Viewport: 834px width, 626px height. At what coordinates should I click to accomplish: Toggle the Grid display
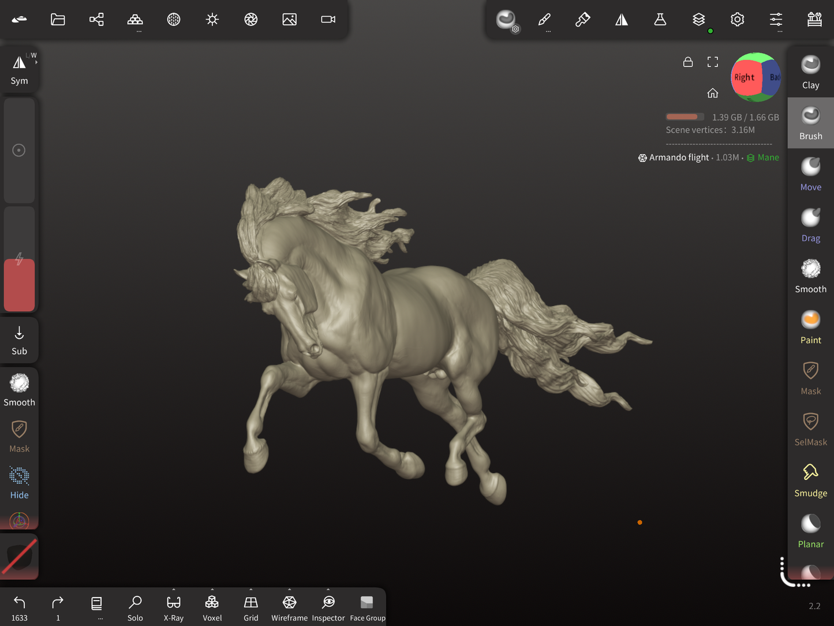[x=250, y=608]
